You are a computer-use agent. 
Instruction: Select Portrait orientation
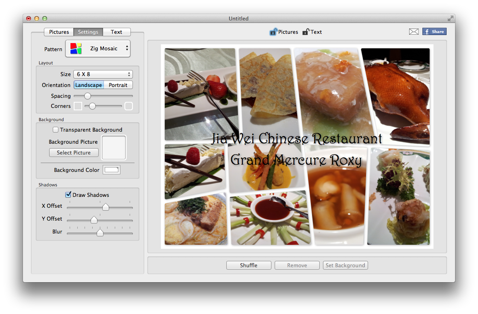pyautogui.click(x=118, y=85)
